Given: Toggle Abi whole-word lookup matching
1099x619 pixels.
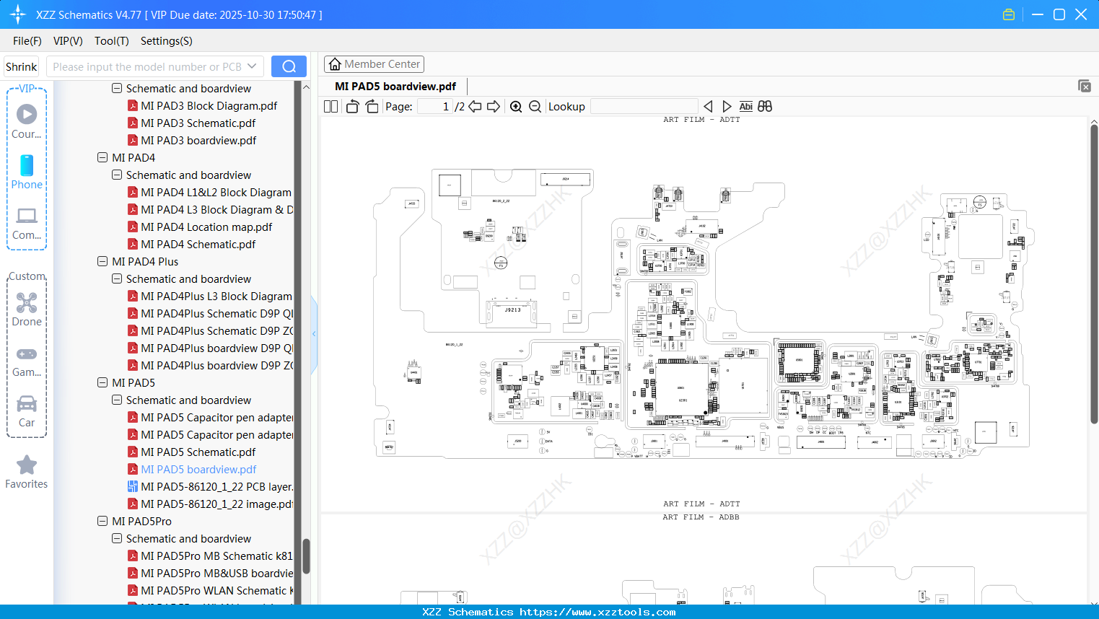Looking at the screenshot, I should pos(745,106).
